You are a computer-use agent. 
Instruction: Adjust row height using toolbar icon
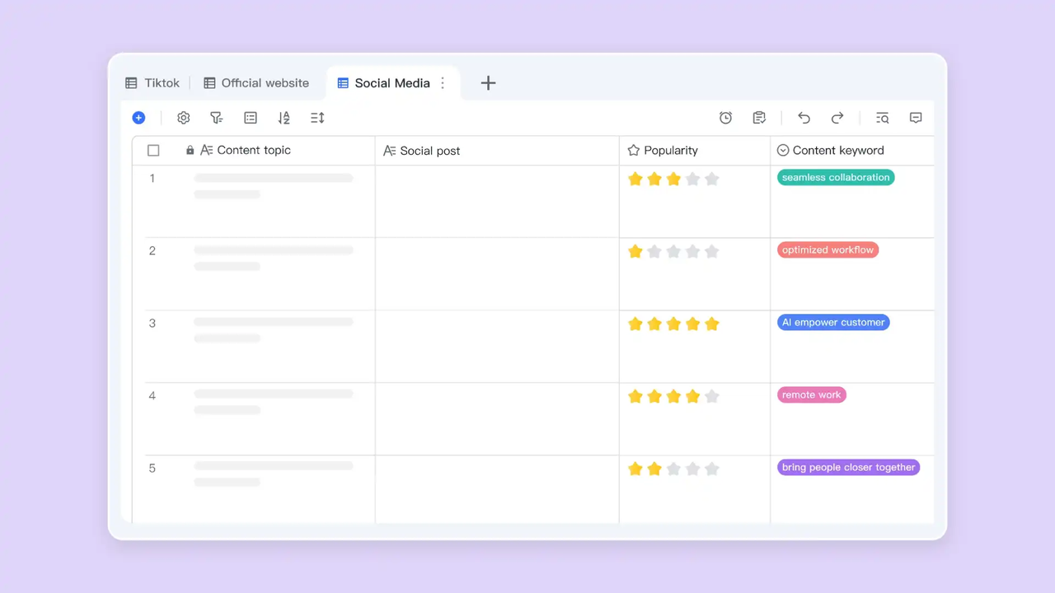pos(317,118)
